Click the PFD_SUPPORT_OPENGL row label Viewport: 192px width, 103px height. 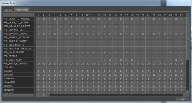[x=18, y=34]
